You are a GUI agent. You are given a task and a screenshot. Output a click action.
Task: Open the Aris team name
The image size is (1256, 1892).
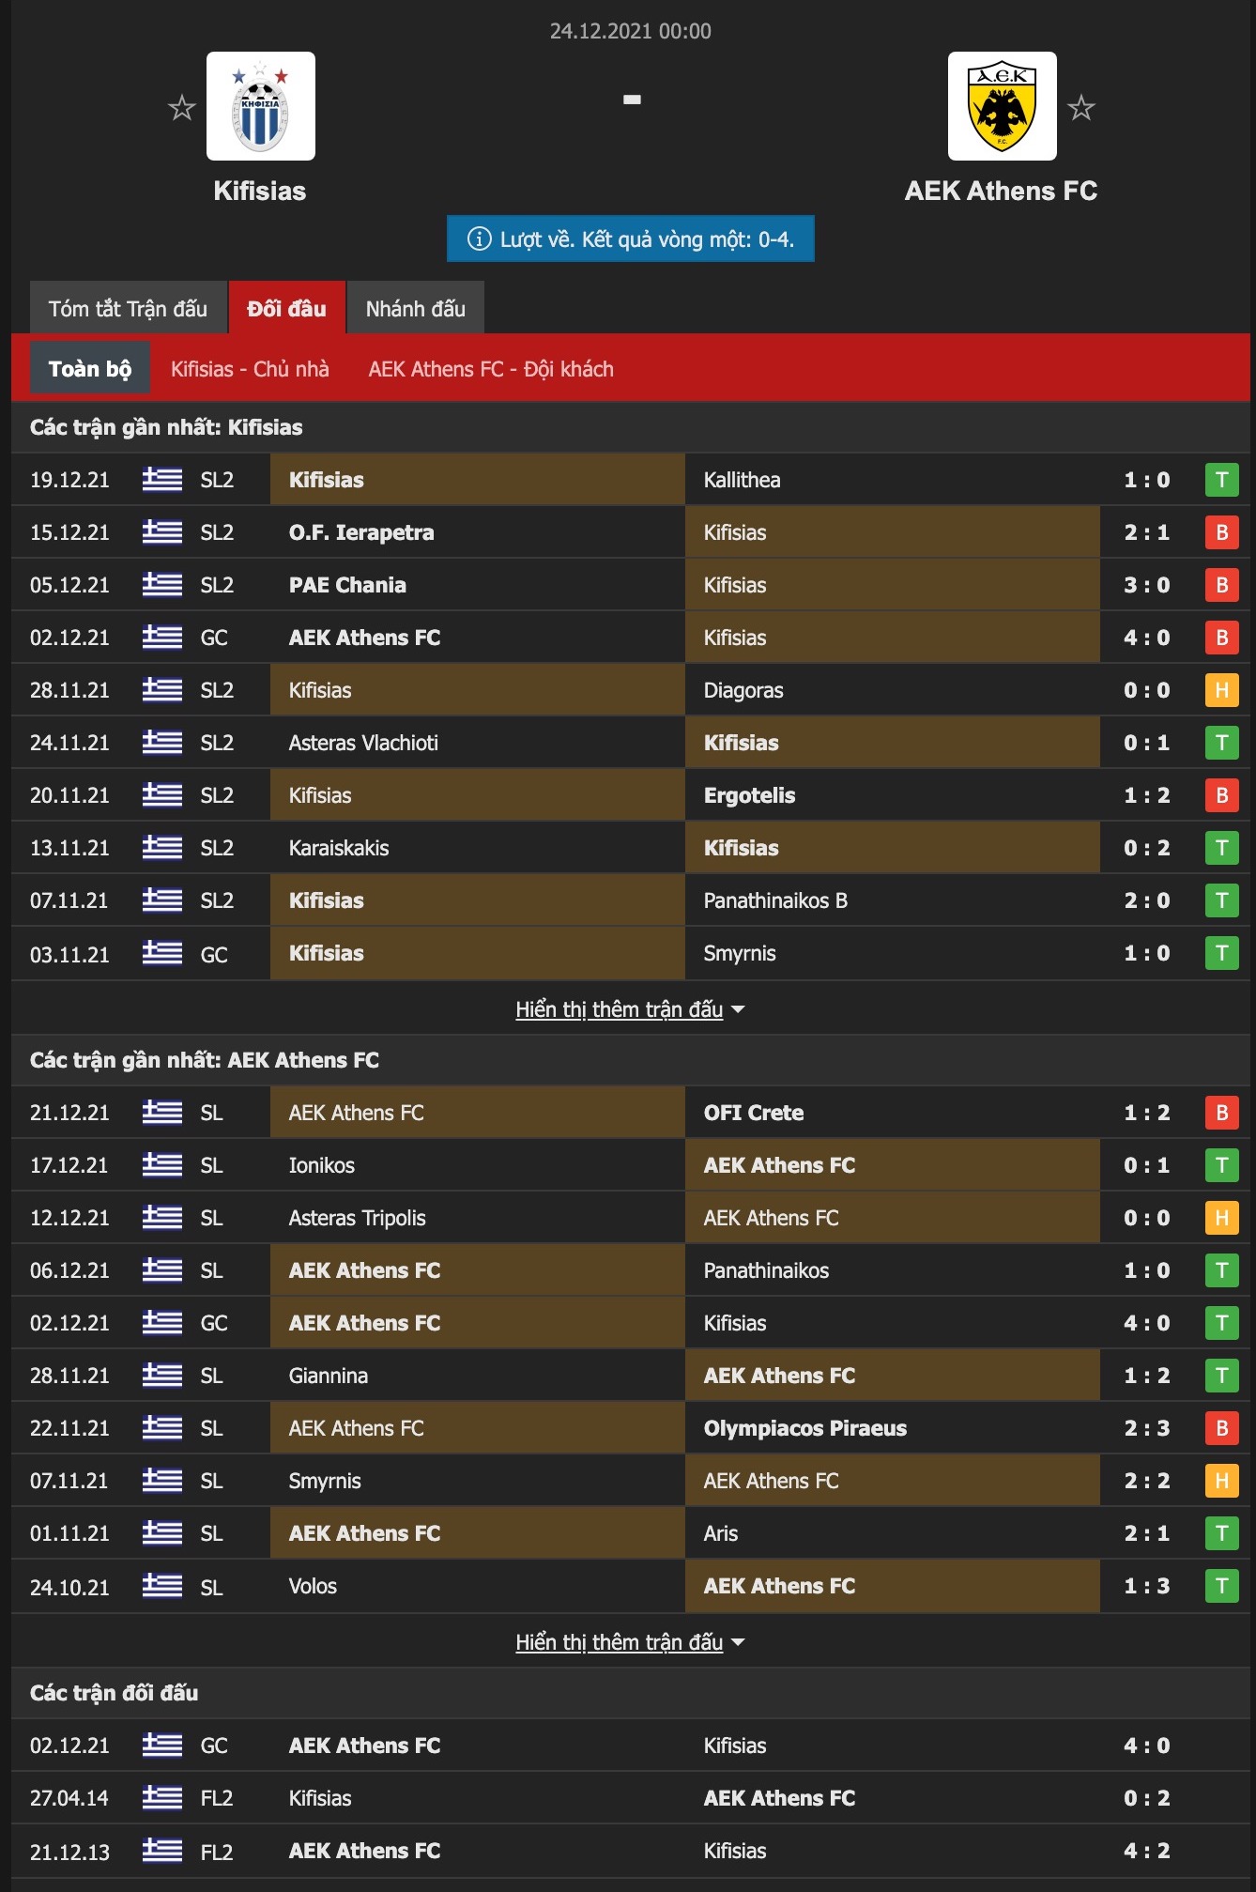(721, 1533)
